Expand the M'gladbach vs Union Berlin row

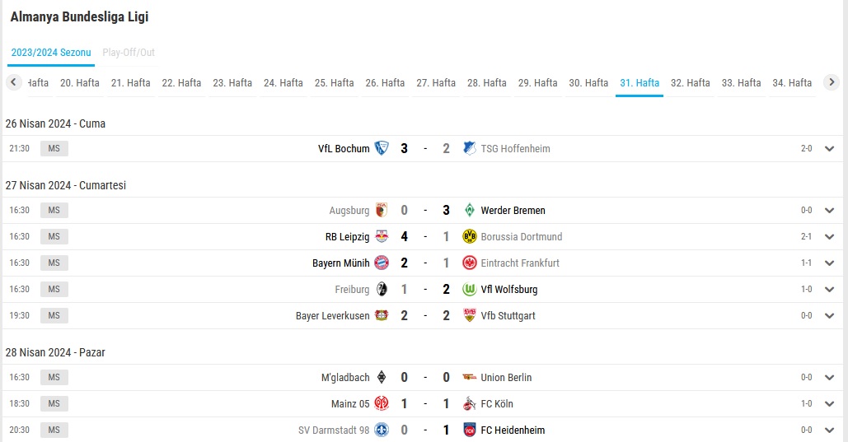[x=830, y=377]
